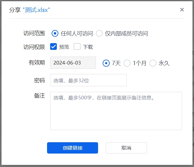Click the 密码 field label
This screenshot has width=194, height=167.
pos(39,80)
